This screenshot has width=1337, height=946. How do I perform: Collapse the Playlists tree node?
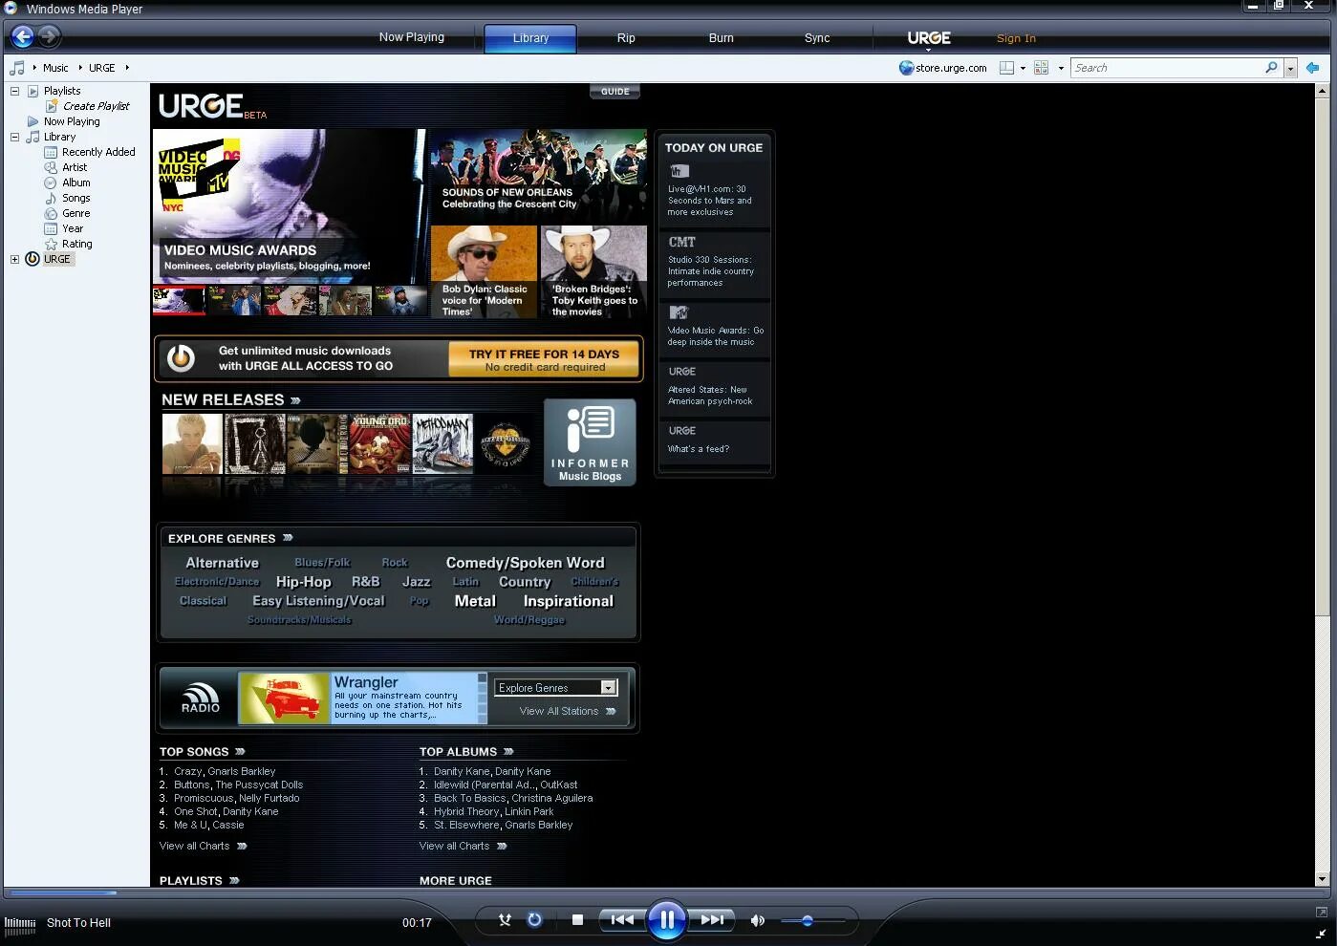tap(14, 91)
